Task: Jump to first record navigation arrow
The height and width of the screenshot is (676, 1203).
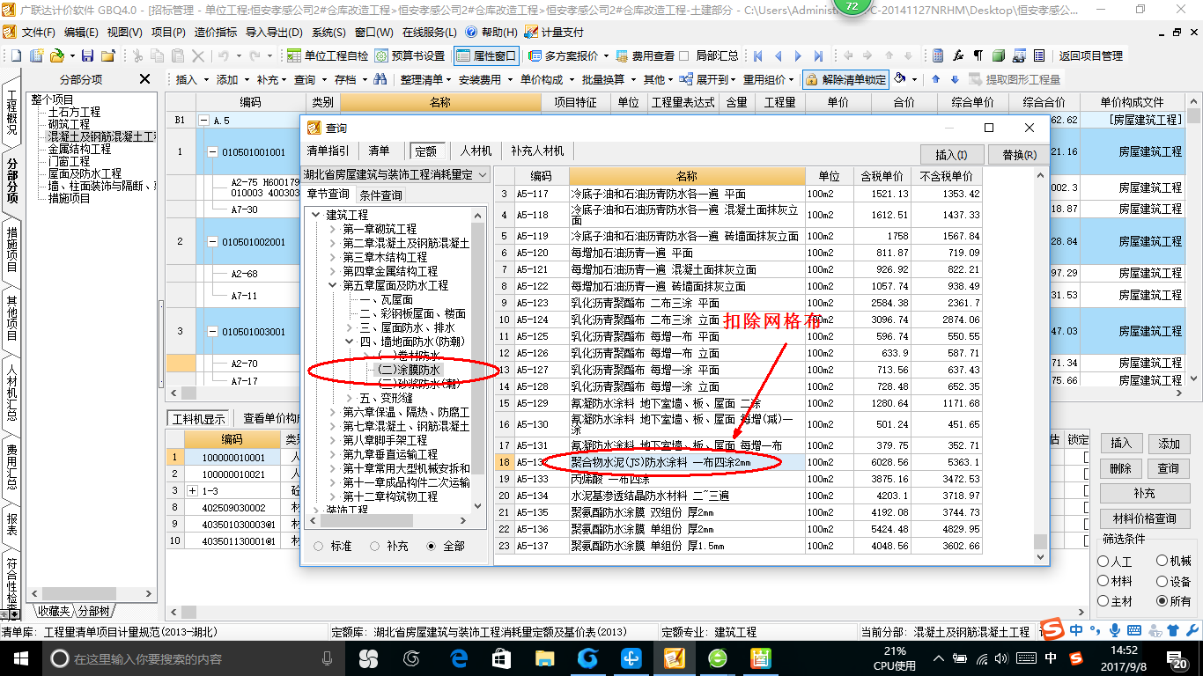Action: 757,55
